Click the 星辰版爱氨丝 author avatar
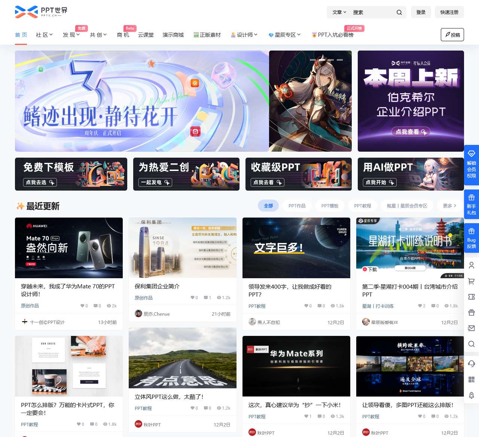Viewport: 479px width, 437px height. click(366, 322)
